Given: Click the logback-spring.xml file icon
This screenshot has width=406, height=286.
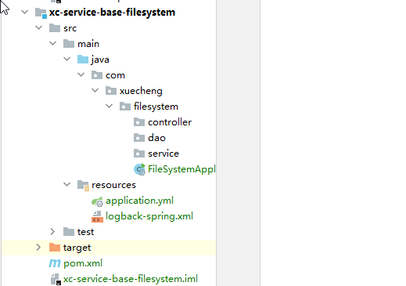Looking at the screenshot, I should pyautogui.click(x=97, y=217).
